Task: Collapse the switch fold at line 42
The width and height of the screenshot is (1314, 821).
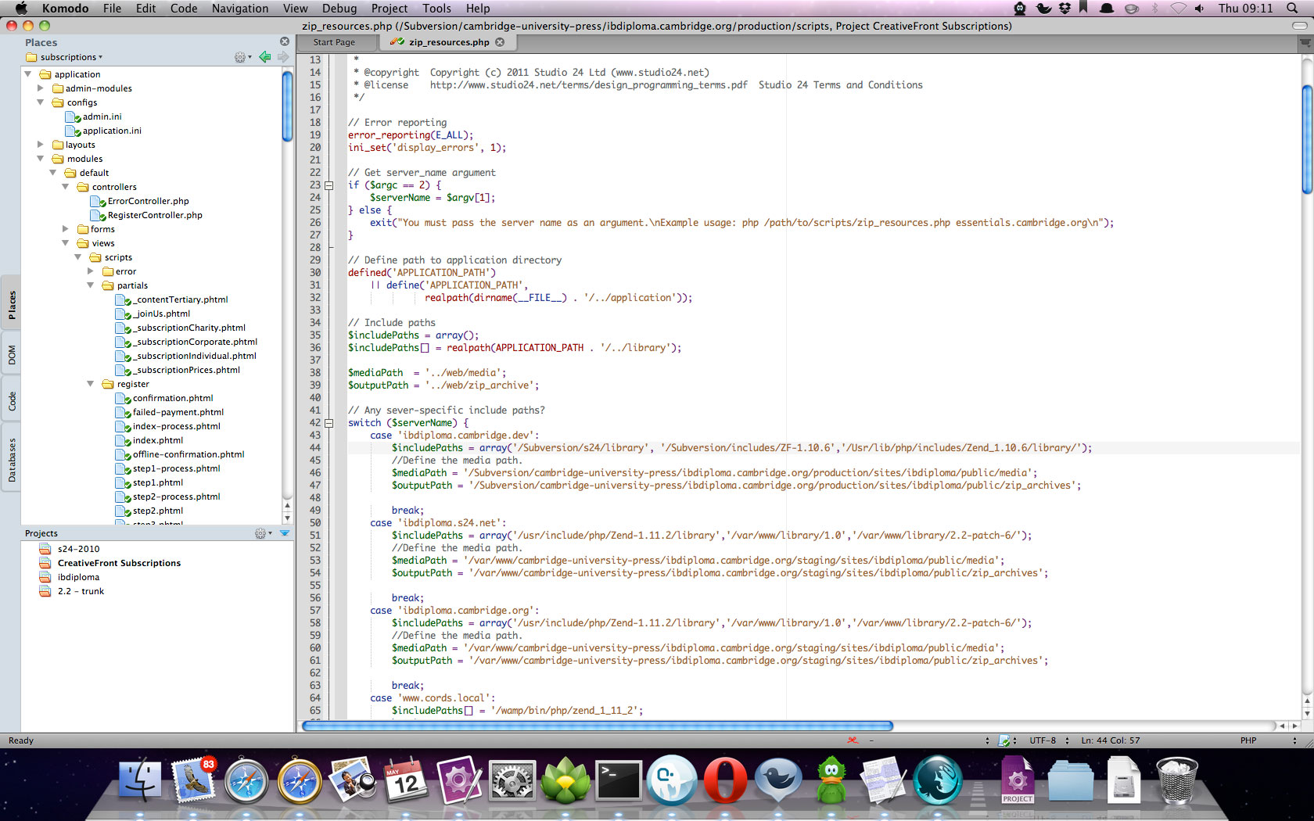Action: point(329,423)
